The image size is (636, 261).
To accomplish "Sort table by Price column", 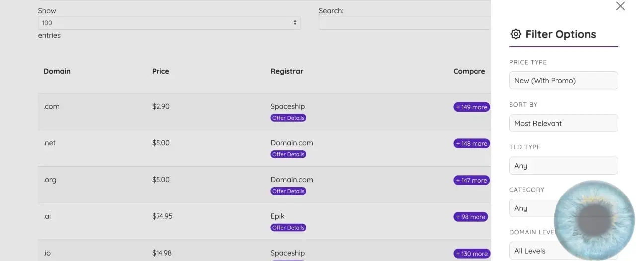I will (160, 71).
